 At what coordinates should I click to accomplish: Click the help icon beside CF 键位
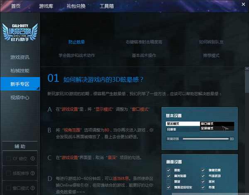pos(33,158)
